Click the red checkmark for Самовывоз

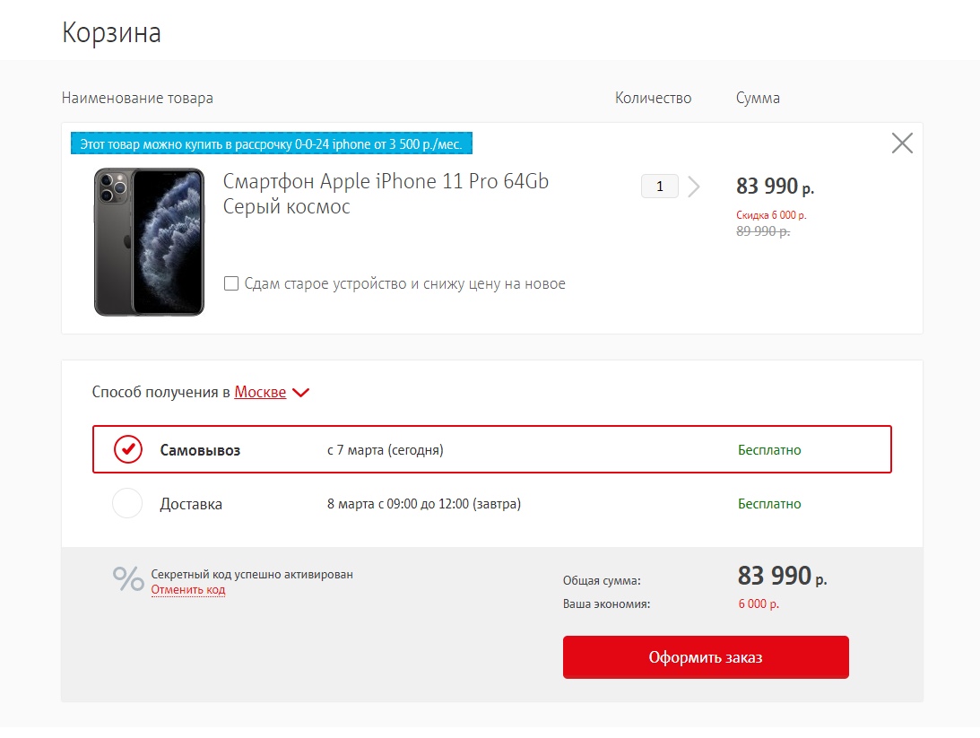coord(128,449)
